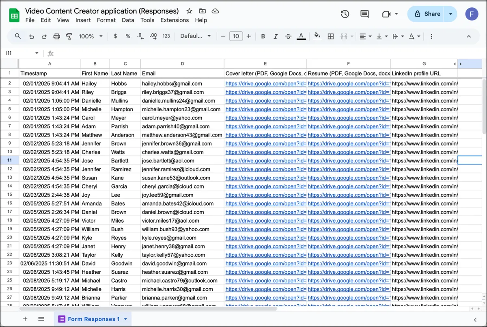Format as percent

[x=128, y=36]
